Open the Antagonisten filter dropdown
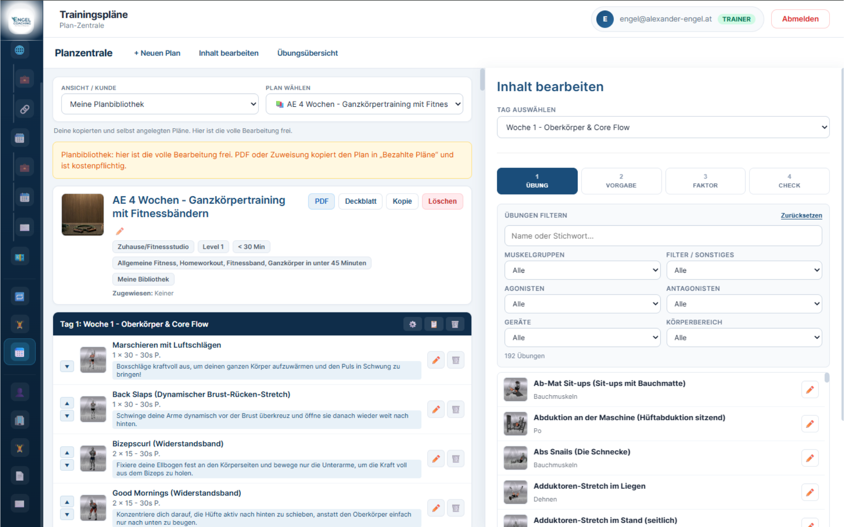Image resolution: width=844 pixels, height=527 pixels. coord(744,304)
